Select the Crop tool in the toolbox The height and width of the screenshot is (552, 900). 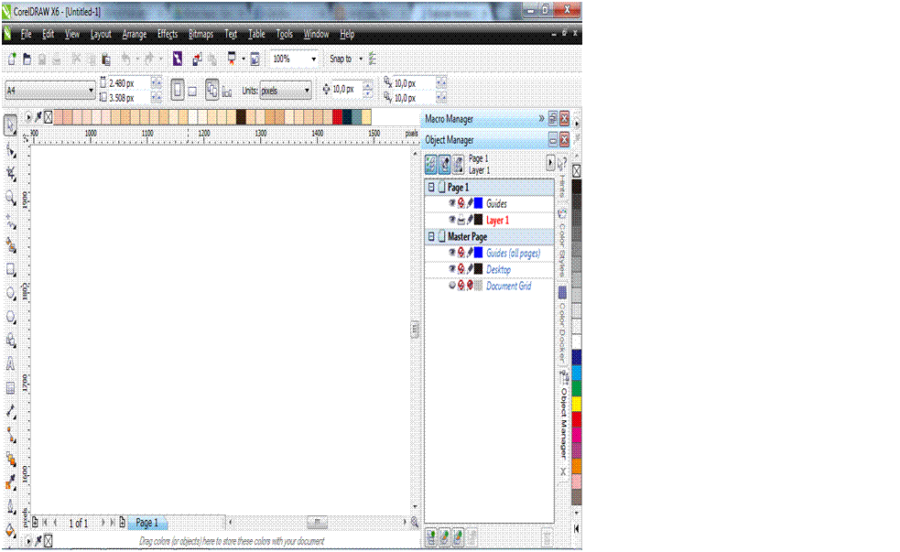(x=11, y=173)
